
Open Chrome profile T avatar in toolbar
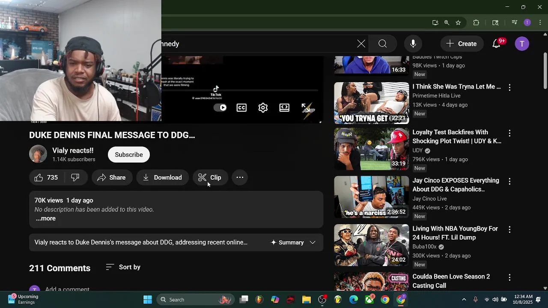coord(527,23)
